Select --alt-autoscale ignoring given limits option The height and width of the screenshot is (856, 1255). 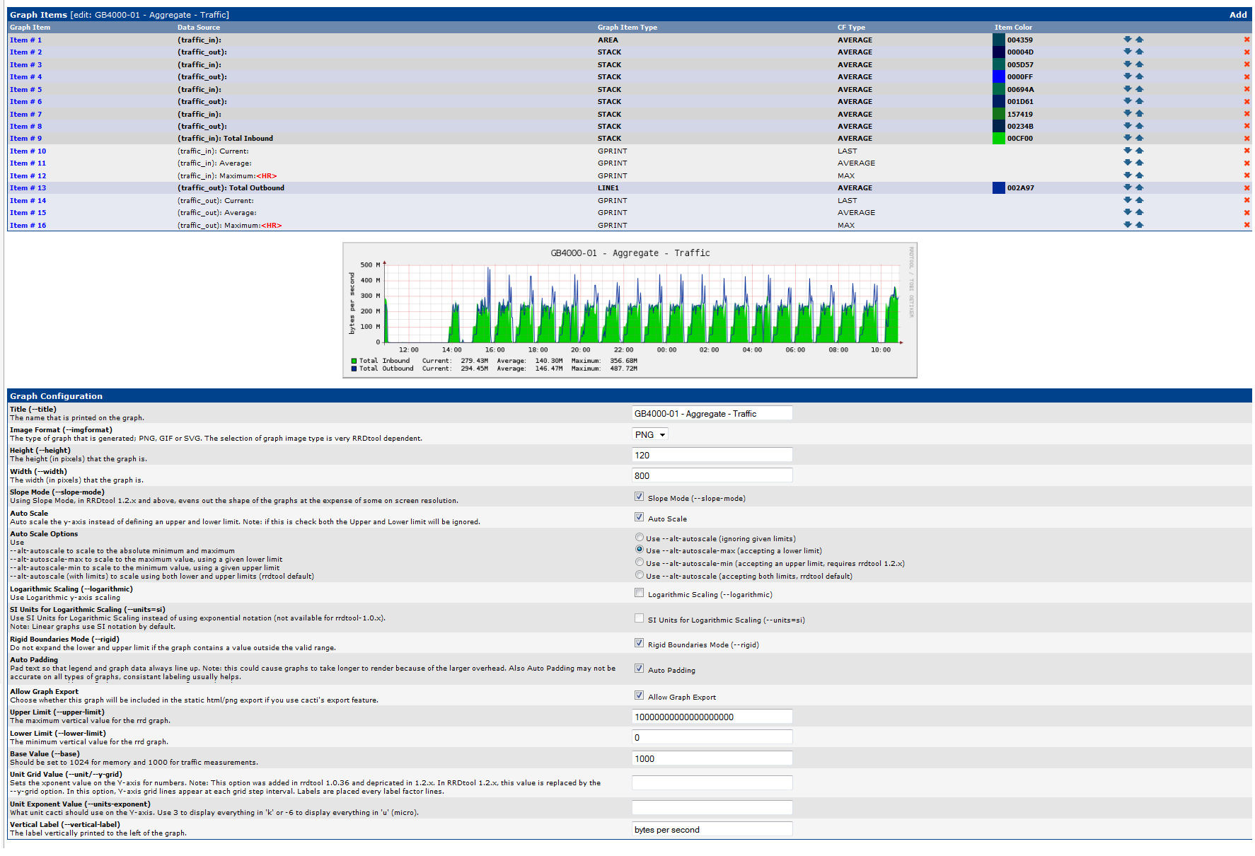[x=640, y=538]
